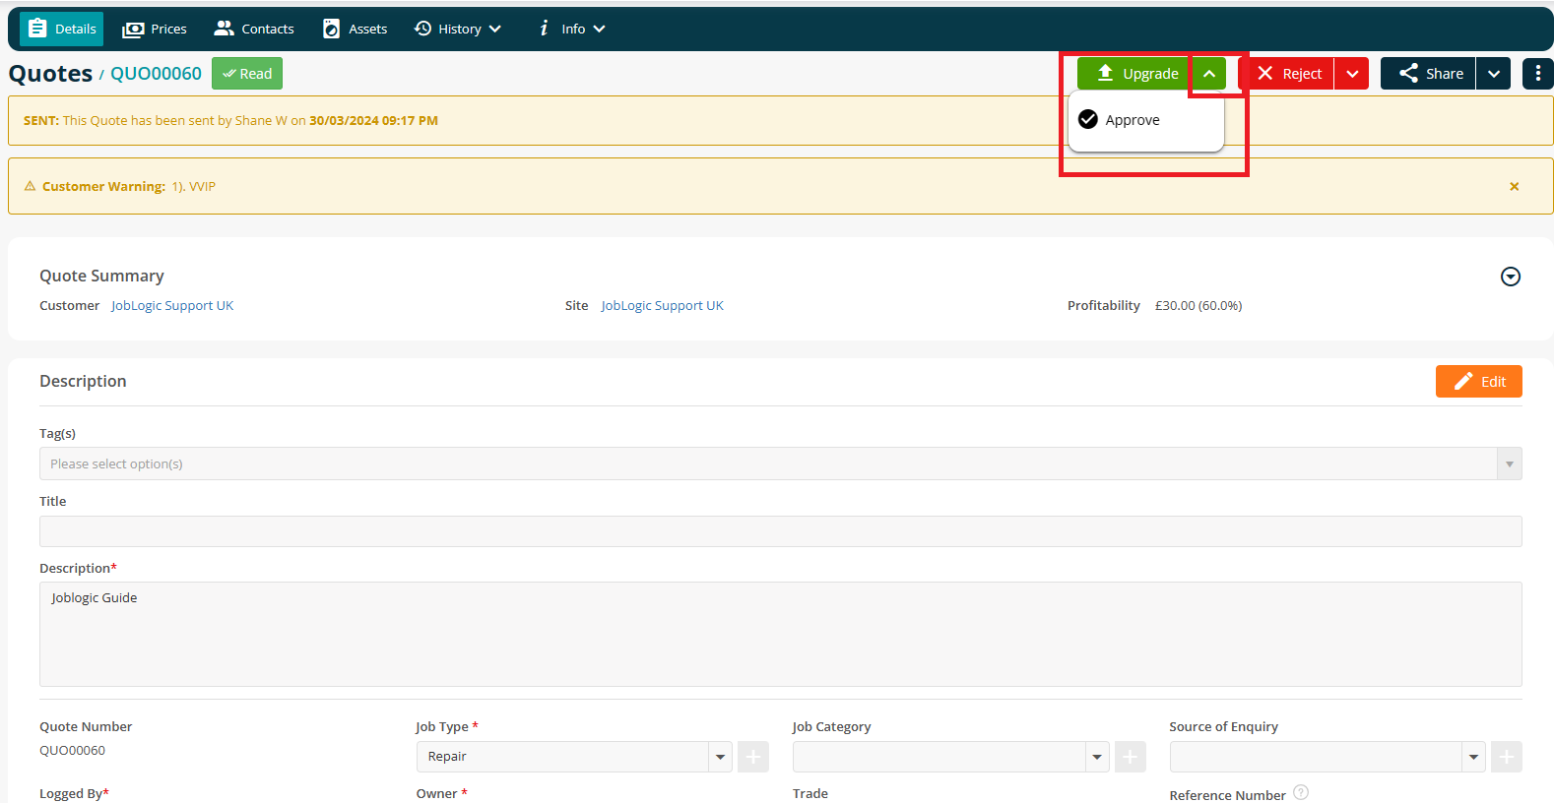Click the Profitability value £30.00 (60.0%)
Screen dimensions: 1554x803
click(x=1198, y=306)
